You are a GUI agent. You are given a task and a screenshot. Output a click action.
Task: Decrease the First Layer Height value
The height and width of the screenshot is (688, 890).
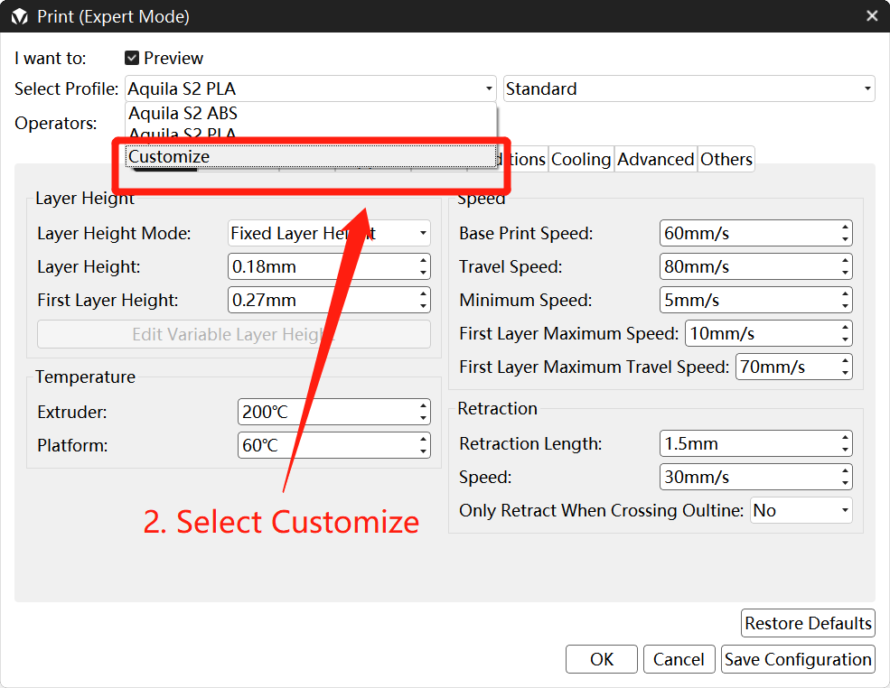[x=424, y=306]
